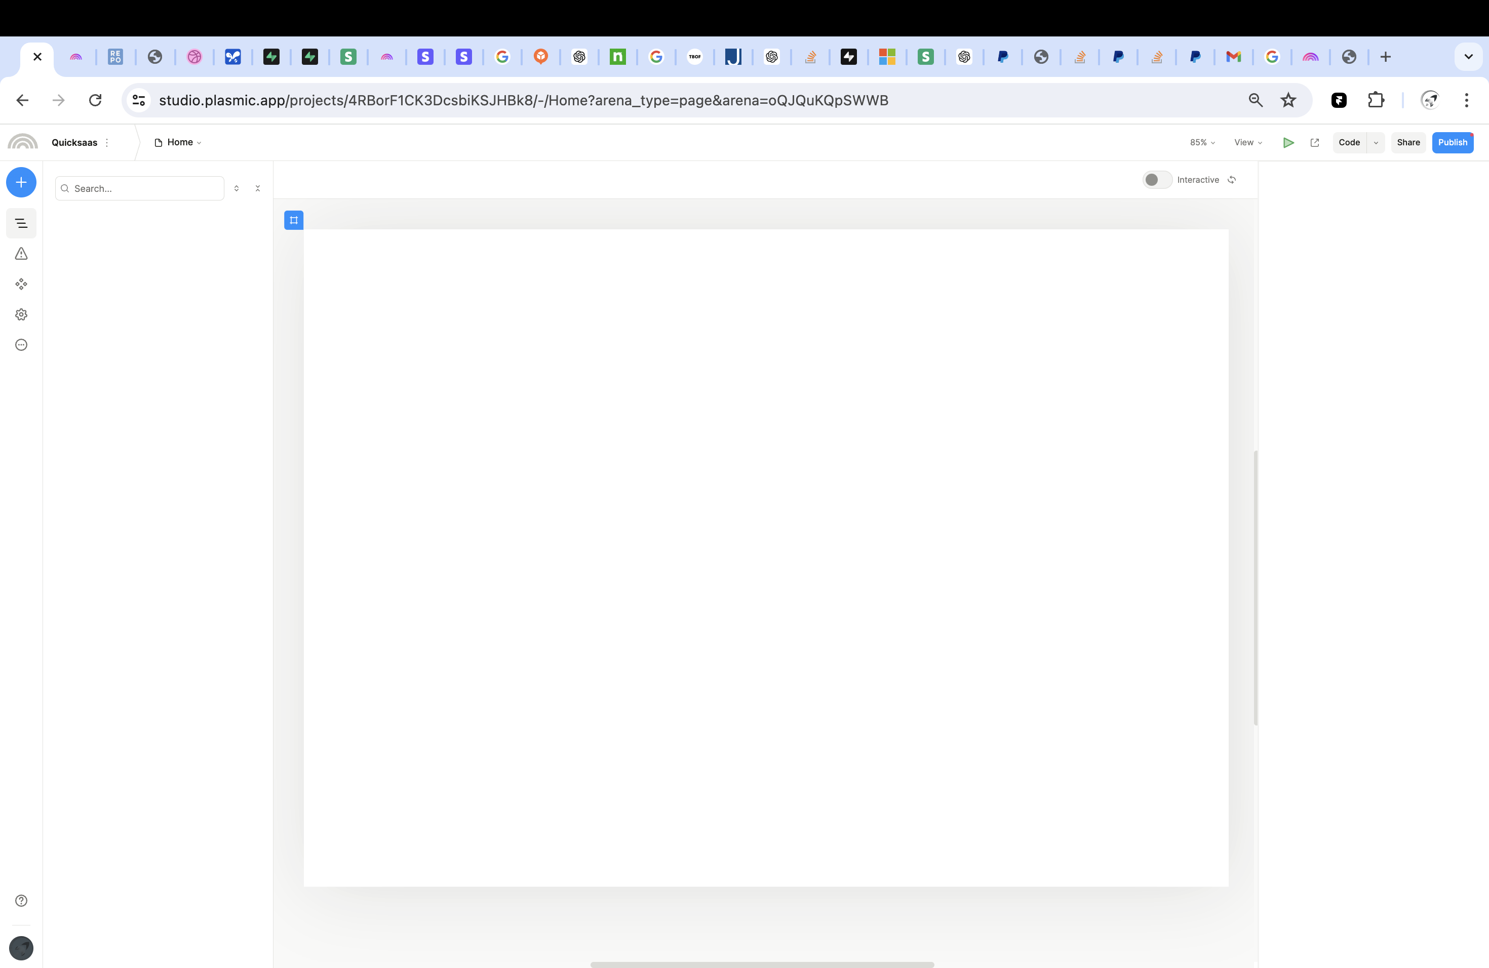Open the components panel icon
The image size is (1489, 968).
(21, 284)
